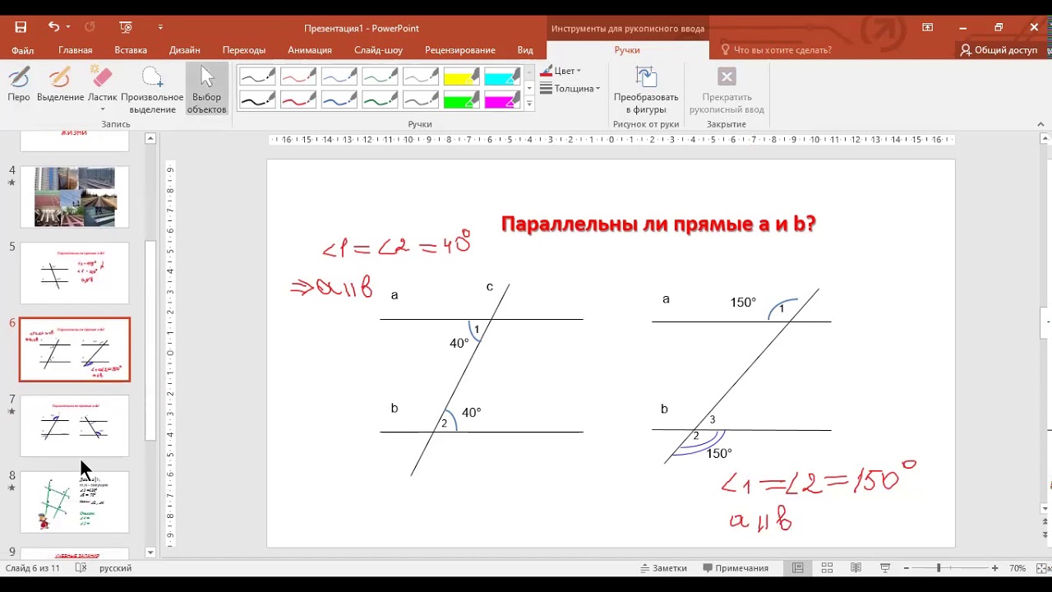Switch to the Переходы tab
This screenshot has height=592, width=1052.
pyautogui.click(x=244, y=50)
